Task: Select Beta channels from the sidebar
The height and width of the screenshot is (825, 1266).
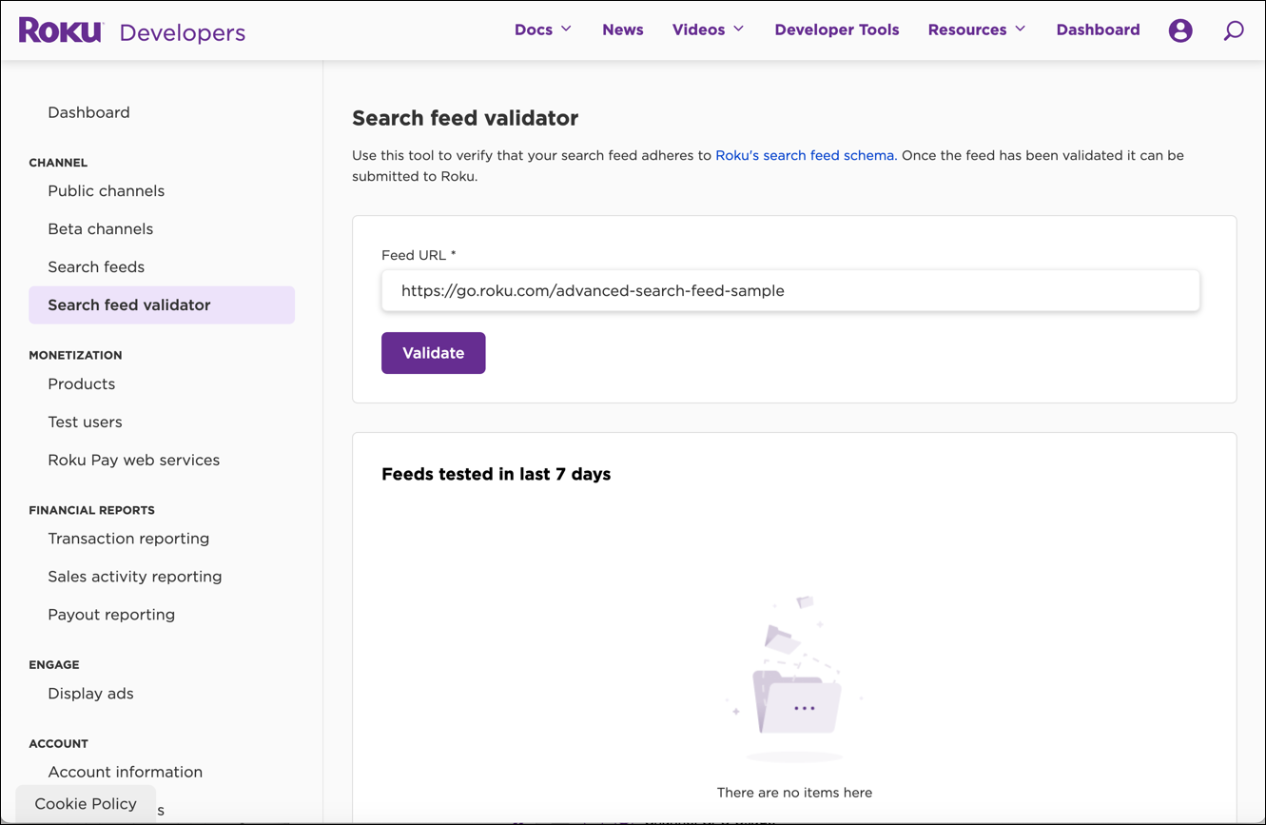Action: tap(100, 228)
